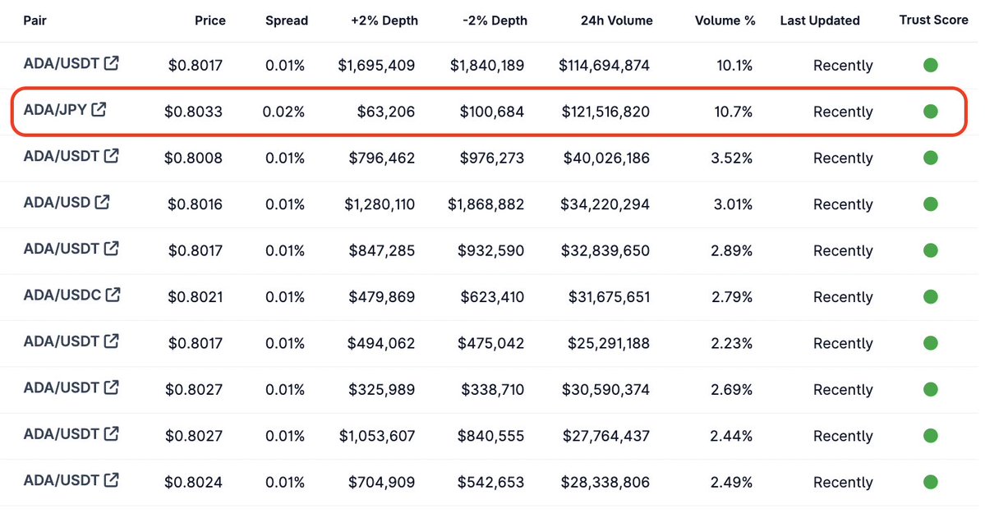This screenshot has width=985, height=513.
Task: Sort by 24h Volume column header
Action: pos(616,20)
